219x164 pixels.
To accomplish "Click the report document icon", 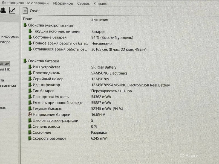I will (x=25, y=10).
